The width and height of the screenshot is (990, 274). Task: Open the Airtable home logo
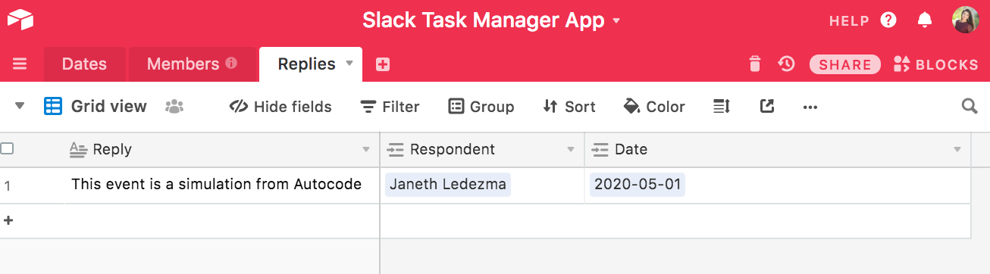coord(20,20)
